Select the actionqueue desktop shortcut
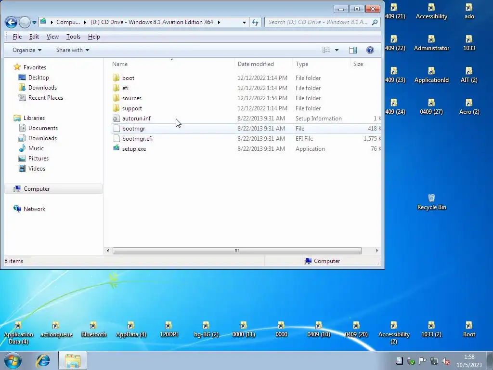The width and height of the screenshot is (493, 370). (56, 330)
